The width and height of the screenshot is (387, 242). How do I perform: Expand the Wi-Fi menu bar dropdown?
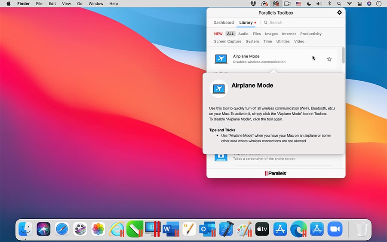click(349, 3)
